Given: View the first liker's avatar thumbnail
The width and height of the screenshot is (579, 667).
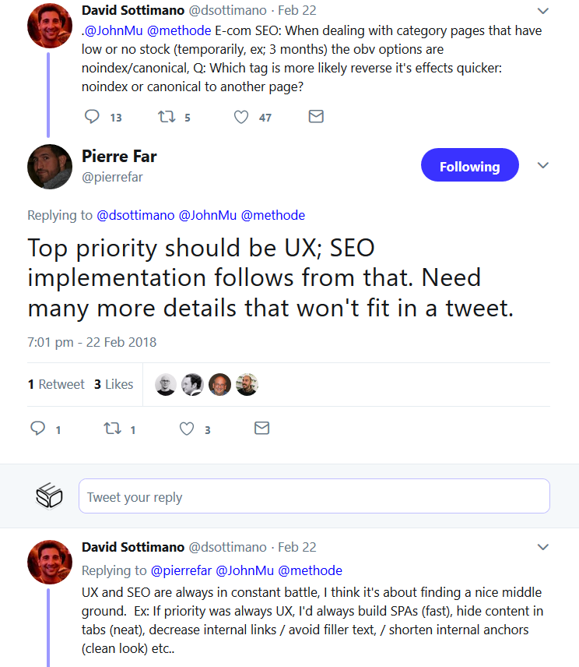Looking at the screenshot, I should click(165, 383).
